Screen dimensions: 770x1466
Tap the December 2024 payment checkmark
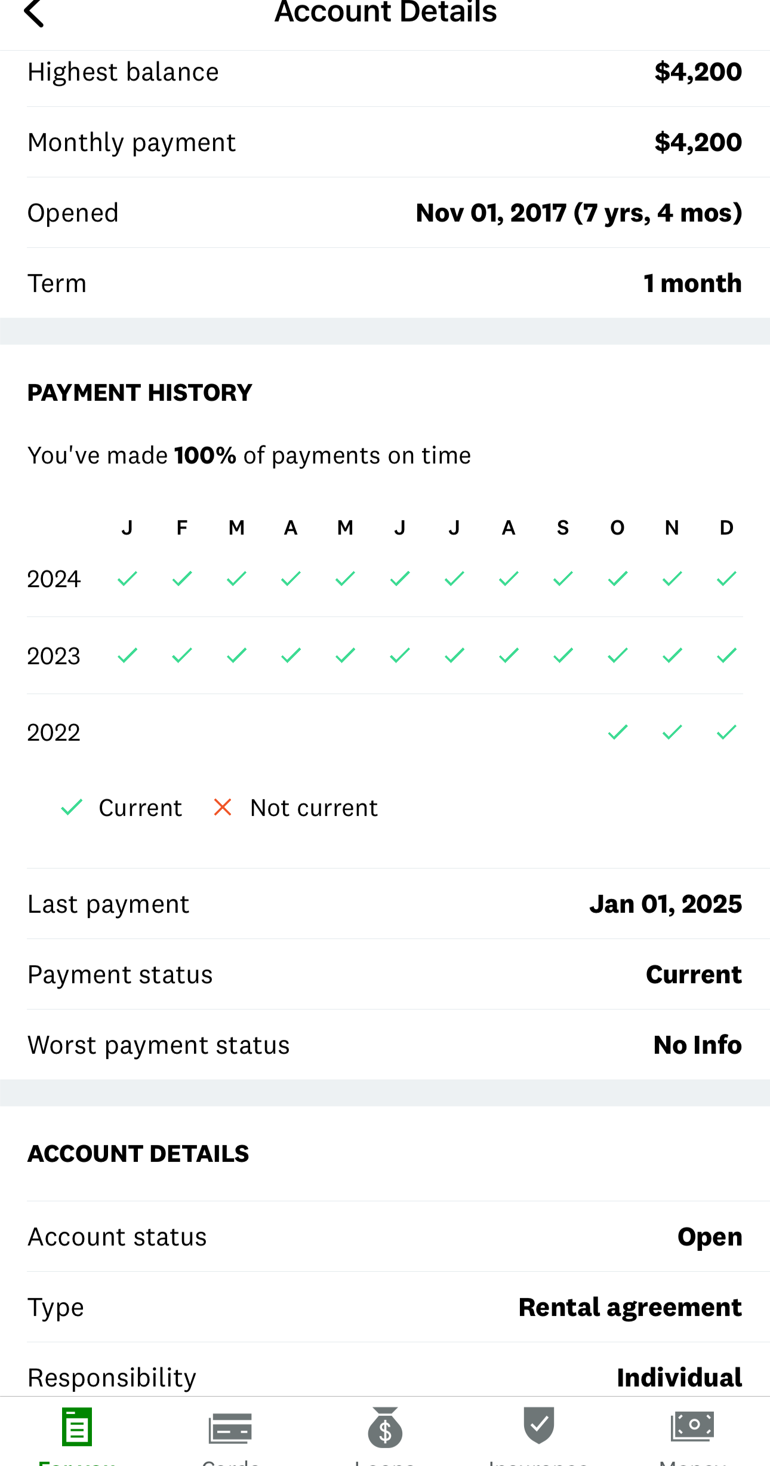pos(726,579)
